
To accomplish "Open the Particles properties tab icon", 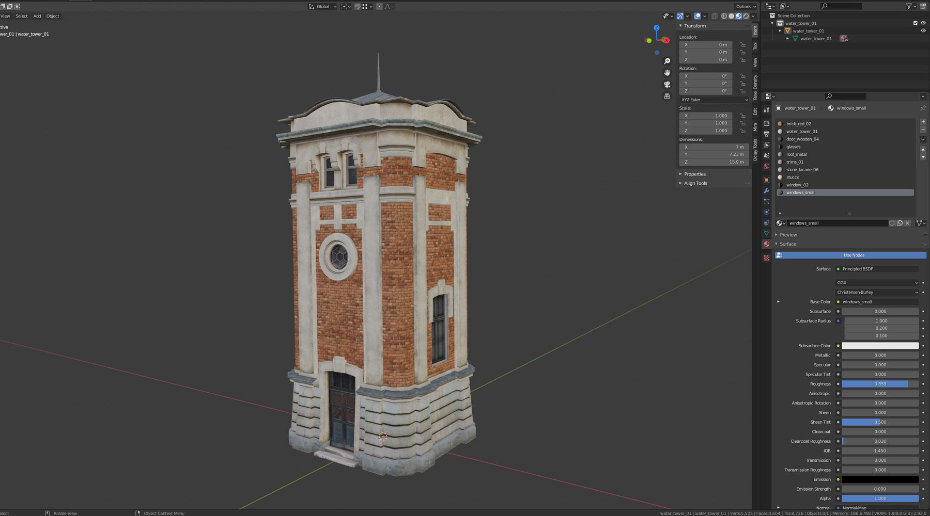I will click(766, 202).
